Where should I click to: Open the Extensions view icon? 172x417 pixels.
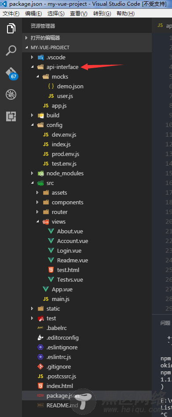11,116
